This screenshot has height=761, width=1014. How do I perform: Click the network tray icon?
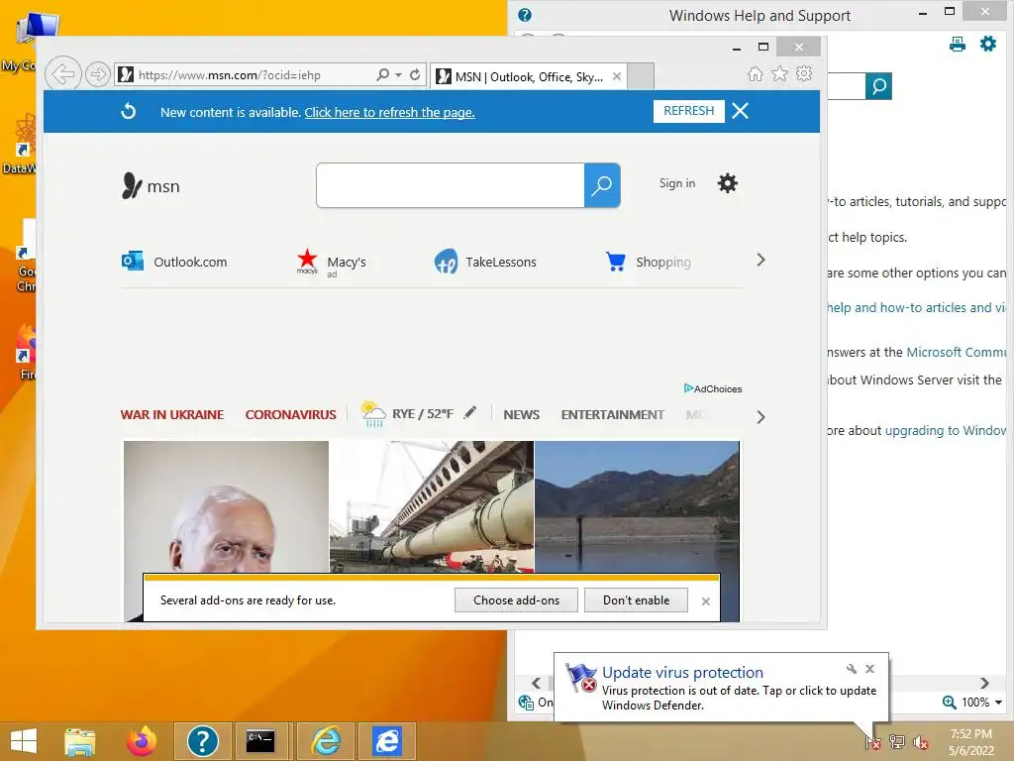pyautogui.click(x=897, y=742)
